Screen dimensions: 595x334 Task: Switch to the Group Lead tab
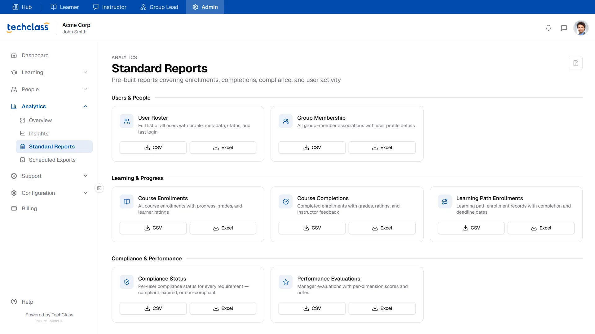coord(159,7)
